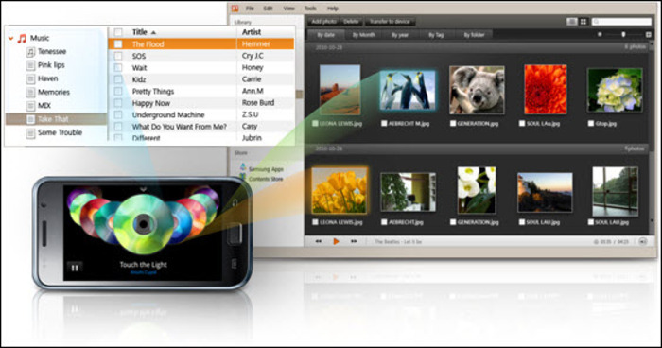The width and height of the screenshot is (662, 348).
Task: Click the play button in player bar
Action: [x=336, y=241]
